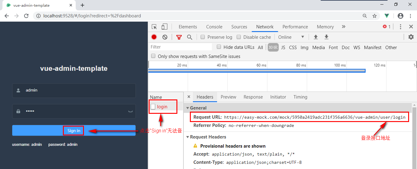The width and height of the screenshot is (417, 169).
Task: Select the inspect element picker icon
Action: [154, 27]
